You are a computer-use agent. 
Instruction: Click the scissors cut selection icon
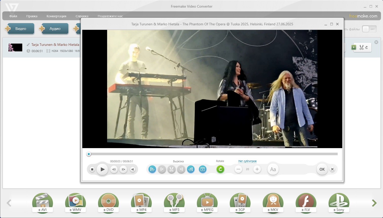pyautogui.click(x=171, y=169)
